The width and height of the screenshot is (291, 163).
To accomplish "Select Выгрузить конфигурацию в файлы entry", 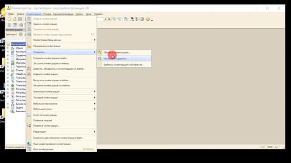I will pyautogui.click(x=61, y=80).
